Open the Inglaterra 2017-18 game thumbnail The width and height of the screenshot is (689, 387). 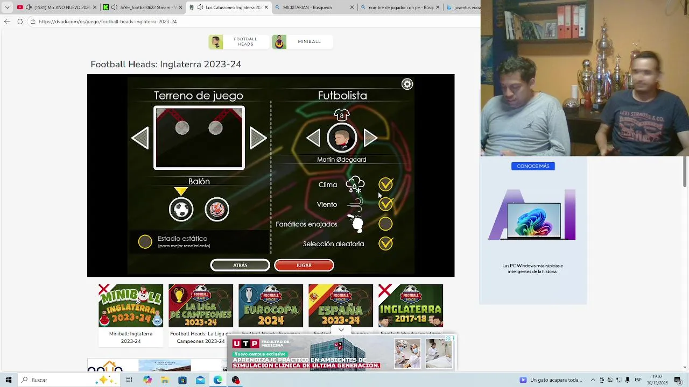(x=411, y=305)
